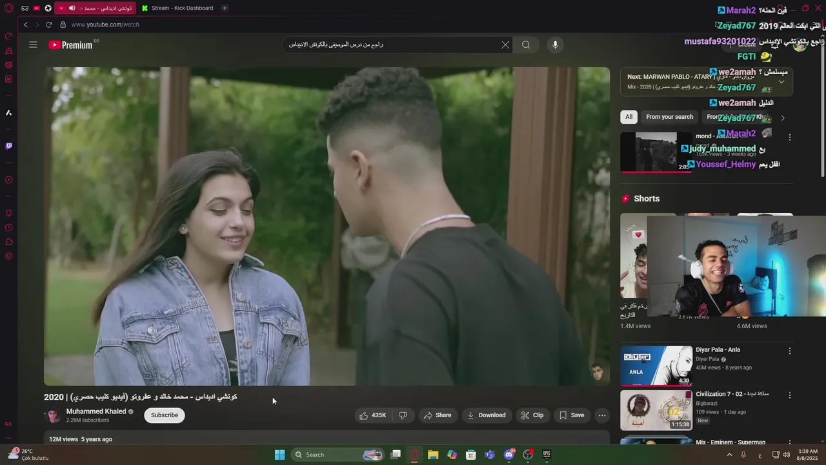Run search with magnifier button
This screenshot has height=465, width=826.
coord(526,45)
